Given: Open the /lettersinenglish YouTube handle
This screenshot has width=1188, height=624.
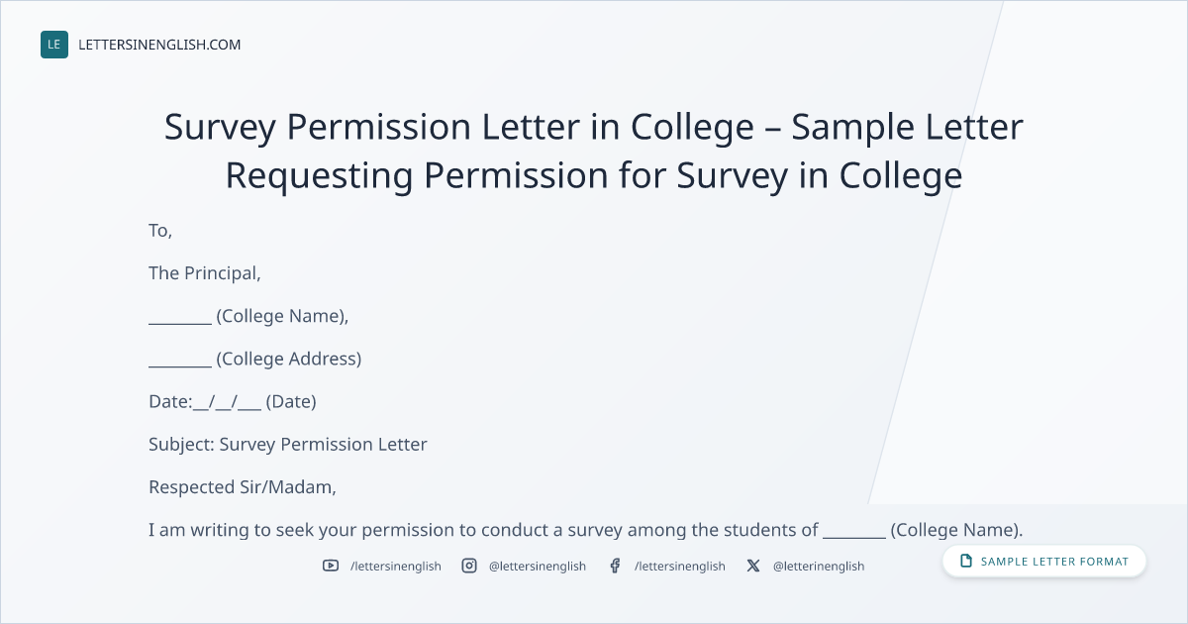Looking at the screenshot, I should tap(396, 566).
